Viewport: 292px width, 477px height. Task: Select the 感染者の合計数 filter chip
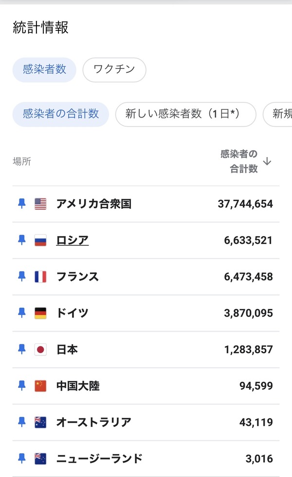coord(61,114)
